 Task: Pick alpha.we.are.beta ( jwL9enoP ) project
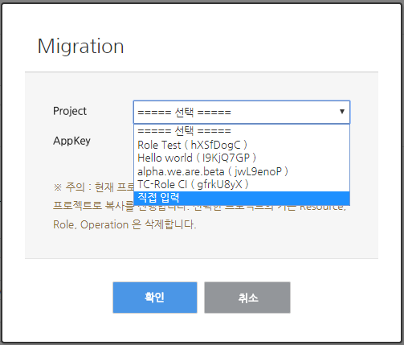click(242, 171)
